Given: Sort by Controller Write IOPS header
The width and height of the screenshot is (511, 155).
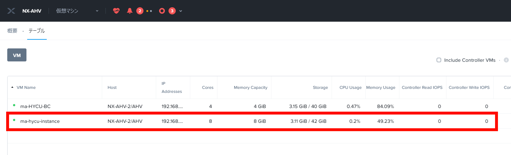Looking at the screenshot, I should point(469,87).
